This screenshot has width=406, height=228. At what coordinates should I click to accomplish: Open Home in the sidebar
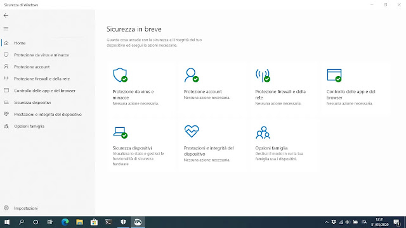(x=20, y=43)
